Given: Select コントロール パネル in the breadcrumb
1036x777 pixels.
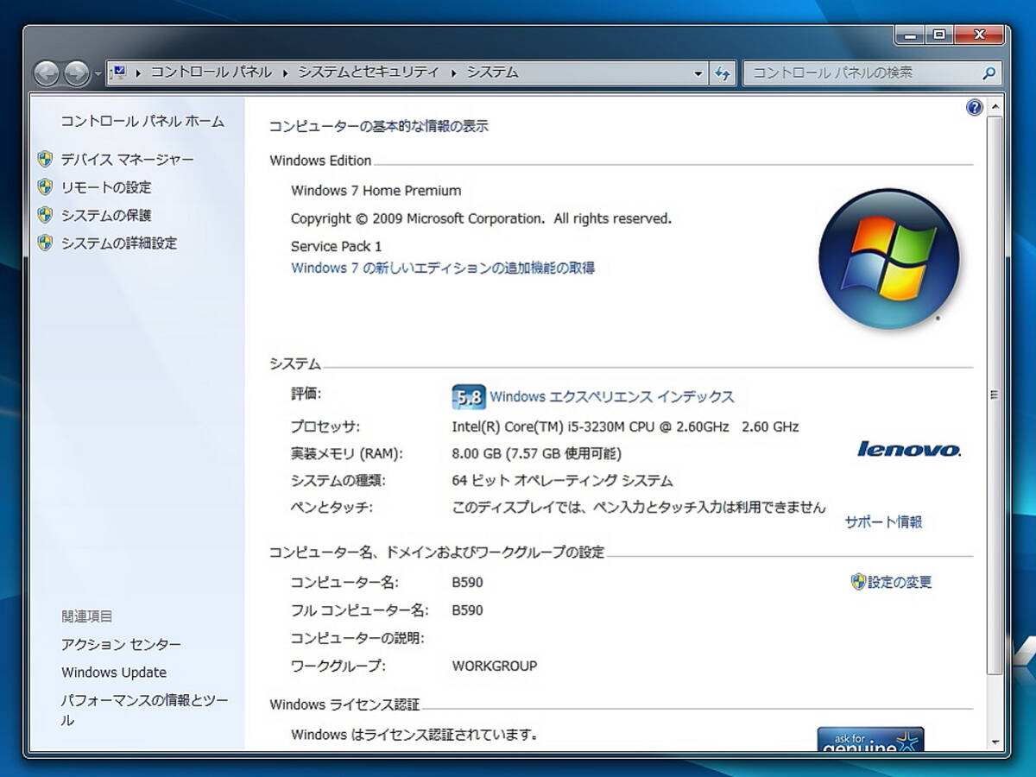Looking at the screenshot, I should [212, 73].
